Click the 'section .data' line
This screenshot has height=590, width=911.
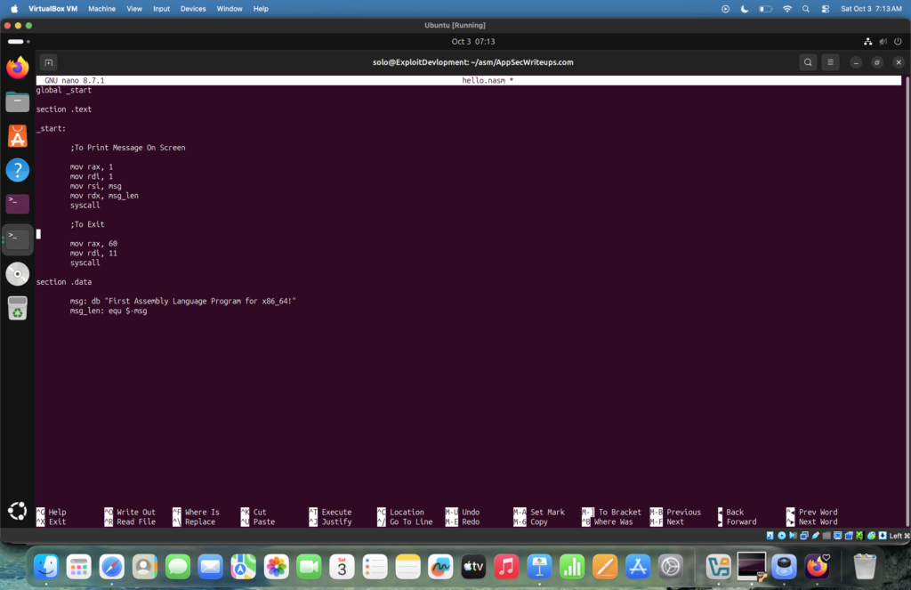click(64, 282)
